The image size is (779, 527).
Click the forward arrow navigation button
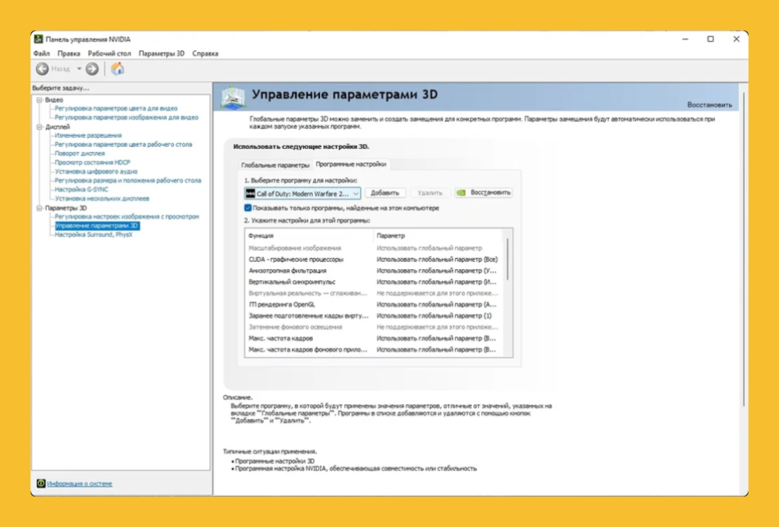92,69
